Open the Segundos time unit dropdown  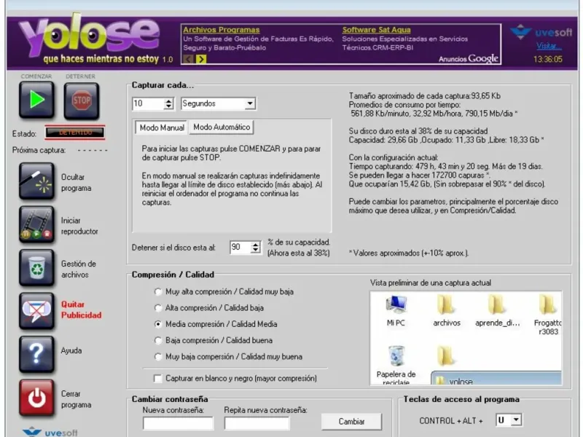(218, 103)
